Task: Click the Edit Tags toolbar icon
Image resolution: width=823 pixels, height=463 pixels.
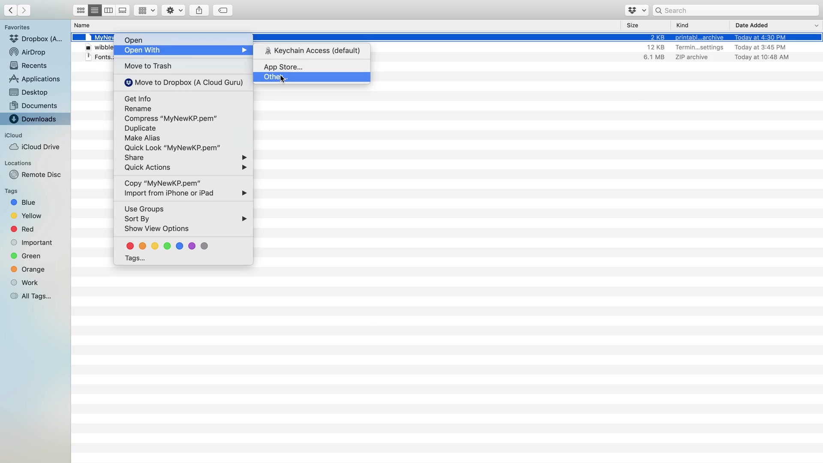Action: [222, 10]
